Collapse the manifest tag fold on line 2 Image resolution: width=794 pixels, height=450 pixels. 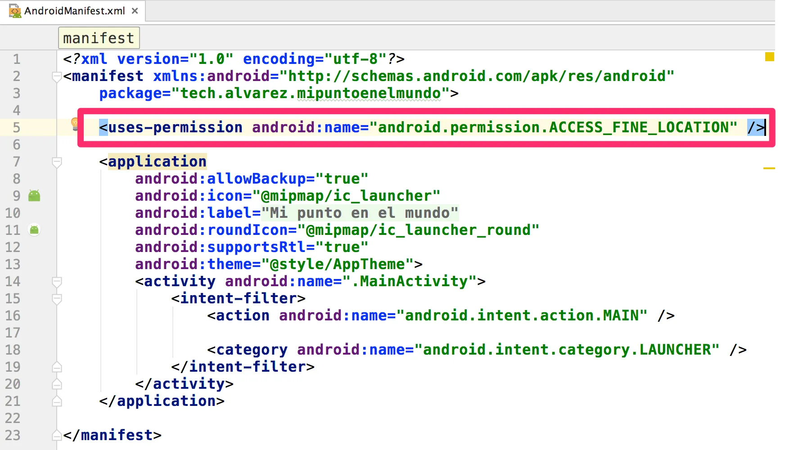57,77
